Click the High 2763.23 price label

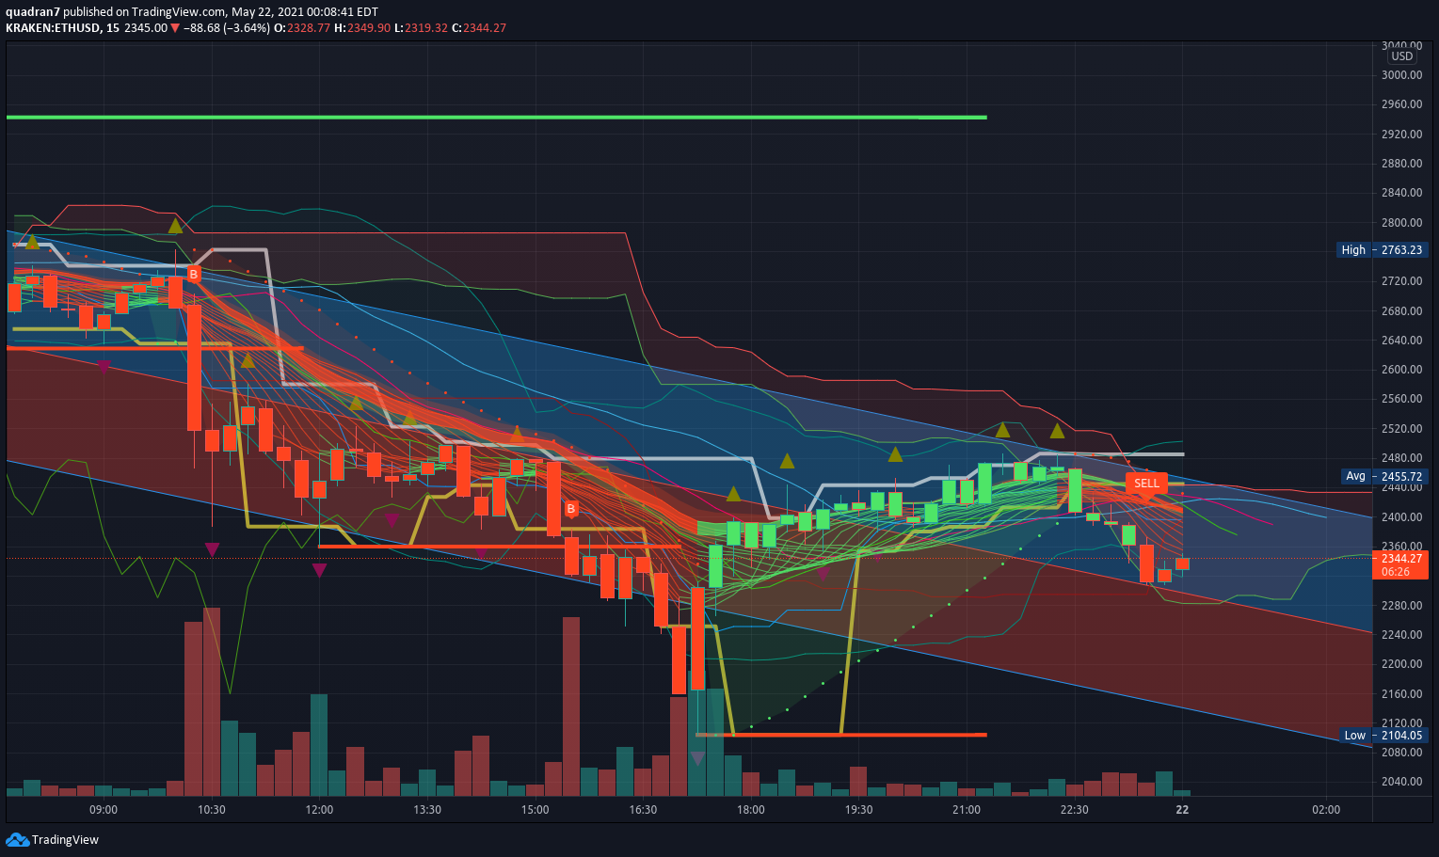coord(1382,250)
